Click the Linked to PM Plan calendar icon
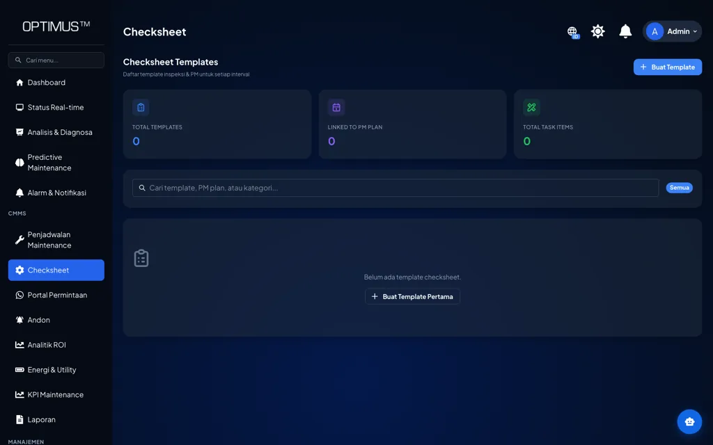This screenshot has height=445, width=713. tap(336, 108)
